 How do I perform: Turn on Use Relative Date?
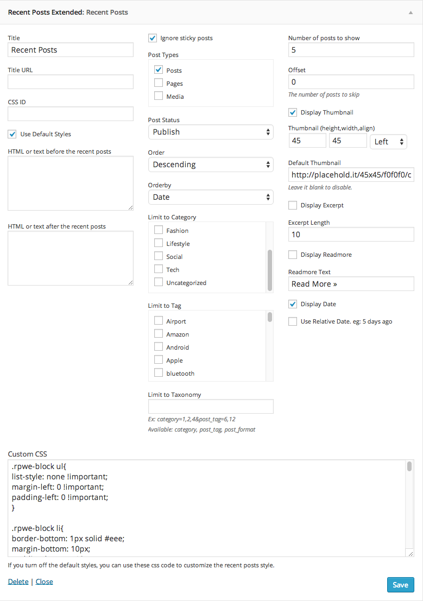(x=293, y=321)
